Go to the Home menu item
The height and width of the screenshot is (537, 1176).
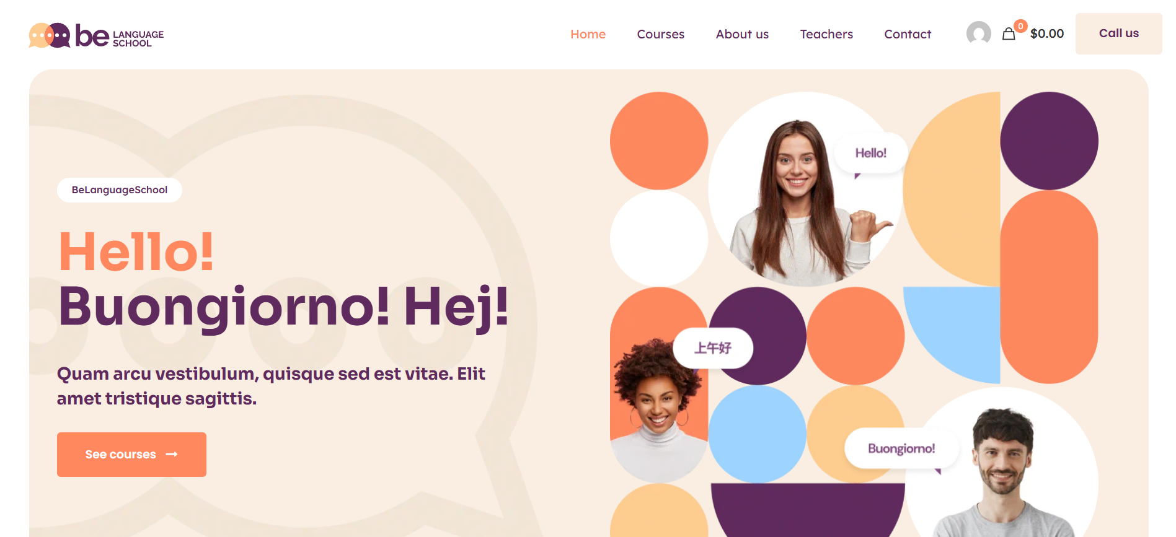click(x=588, y=34)
